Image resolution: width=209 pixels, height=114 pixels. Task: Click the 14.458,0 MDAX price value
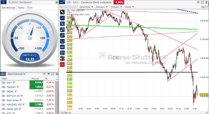tap(39, 91)
